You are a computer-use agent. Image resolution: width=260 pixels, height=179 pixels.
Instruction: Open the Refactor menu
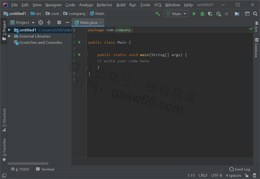tap(104, 5)
